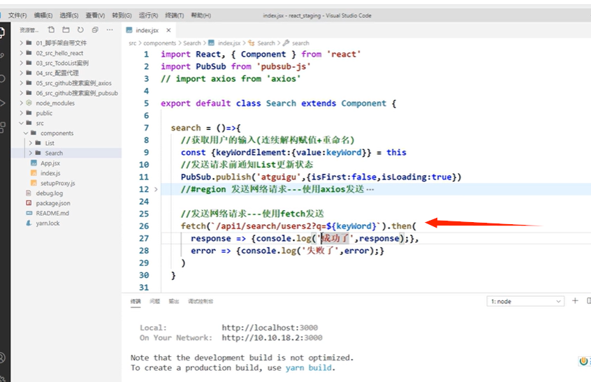Open setupProxy.js in the explorer

point(58,183)
